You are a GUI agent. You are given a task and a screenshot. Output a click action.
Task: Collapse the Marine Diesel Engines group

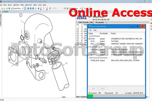click(x=96, y=47)
